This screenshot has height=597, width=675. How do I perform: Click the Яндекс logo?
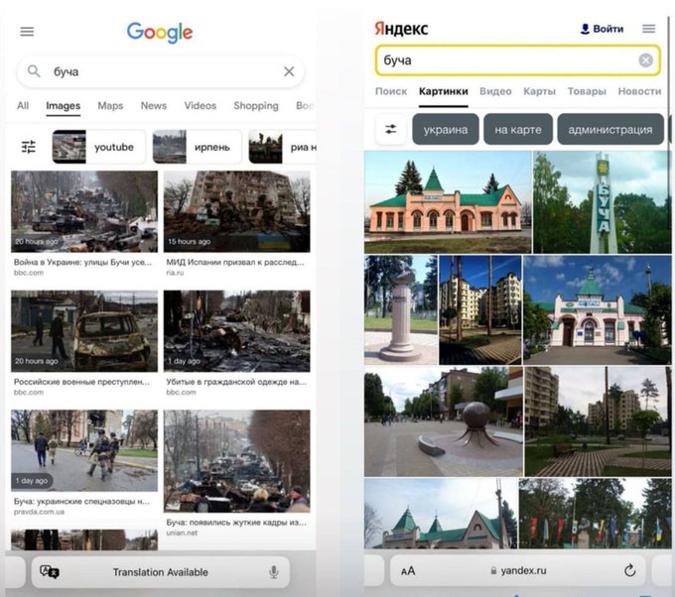pos(401,29)
